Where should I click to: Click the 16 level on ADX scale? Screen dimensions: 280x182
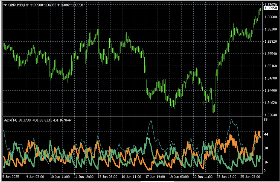pos(266,162)
